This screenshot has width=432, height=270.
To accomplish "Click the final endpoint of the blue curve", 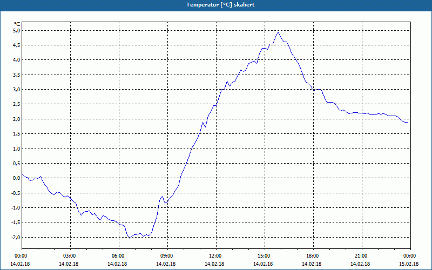I will 407,123.
